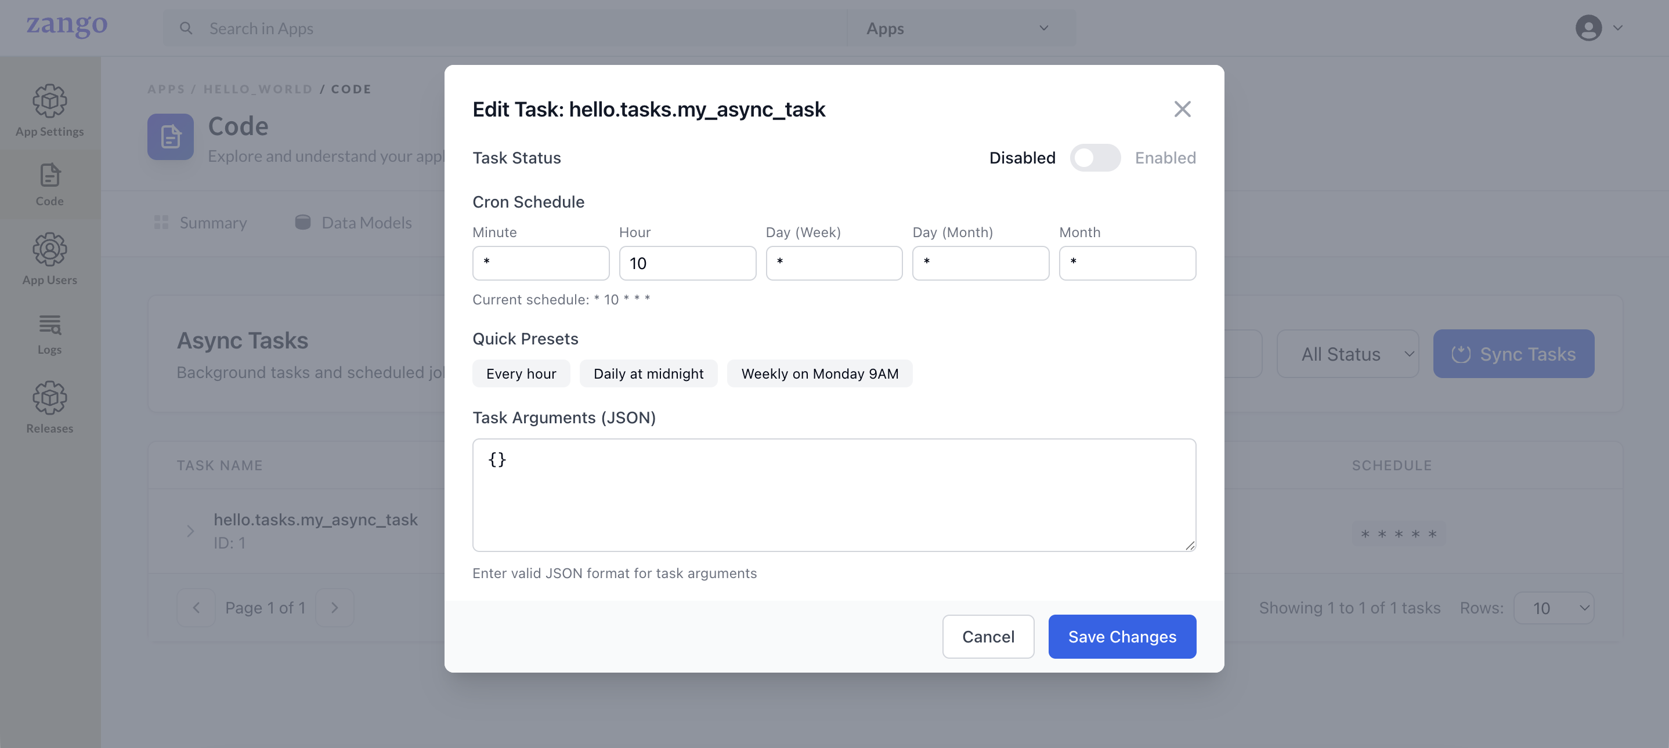Focus the Minute cron field
The width and height of the screenshot is (1669, 748).
[540, 263]
